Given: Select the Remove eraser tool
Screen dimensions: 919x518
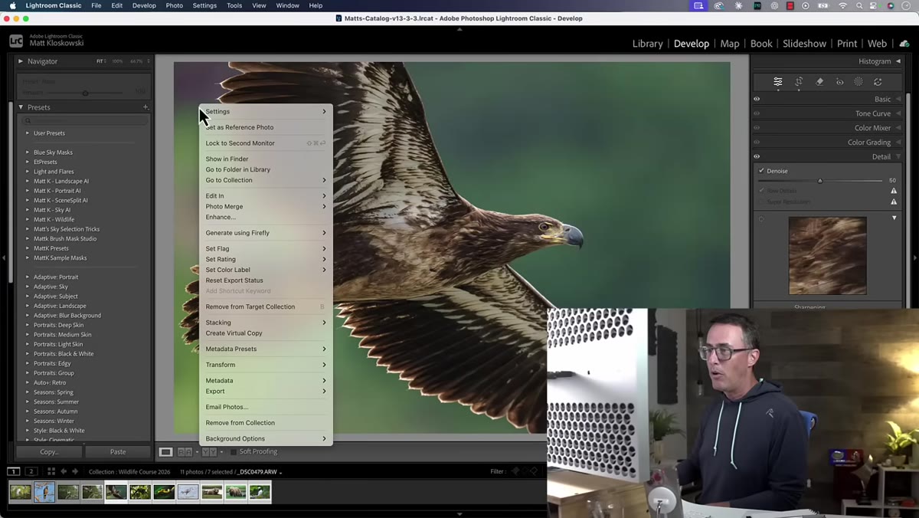Looking at the screenshot, I should pyautogui.click(x=819, y=82).
